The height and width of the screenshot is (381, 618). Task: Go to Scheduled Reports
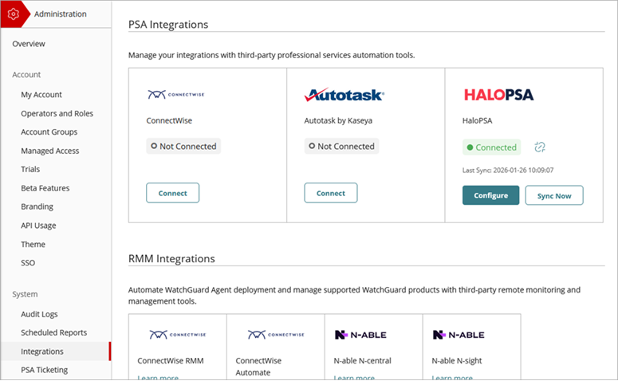pyautogui.click(x=54, y=332)
